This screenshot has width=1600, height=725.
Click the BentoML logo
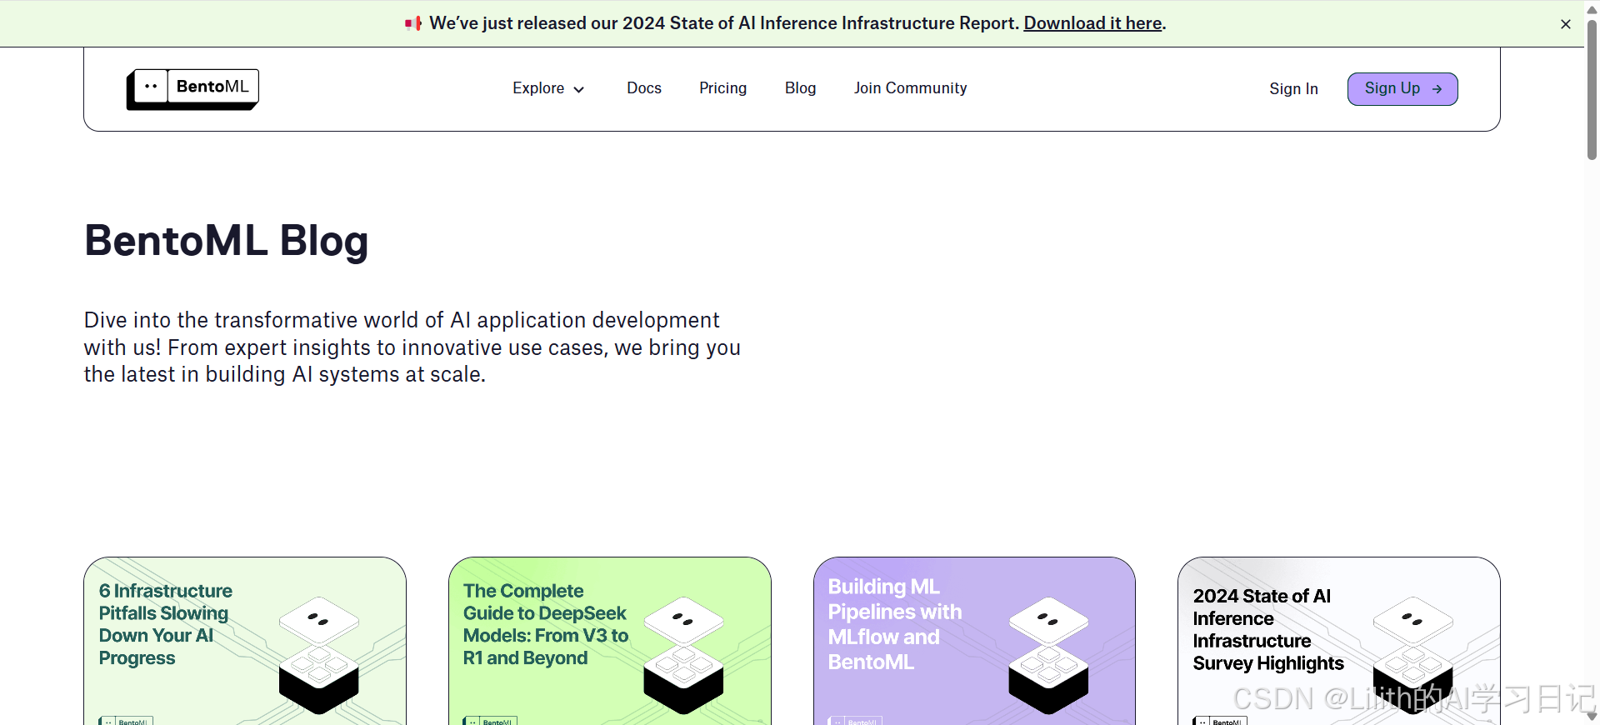[x=192, y=88]
